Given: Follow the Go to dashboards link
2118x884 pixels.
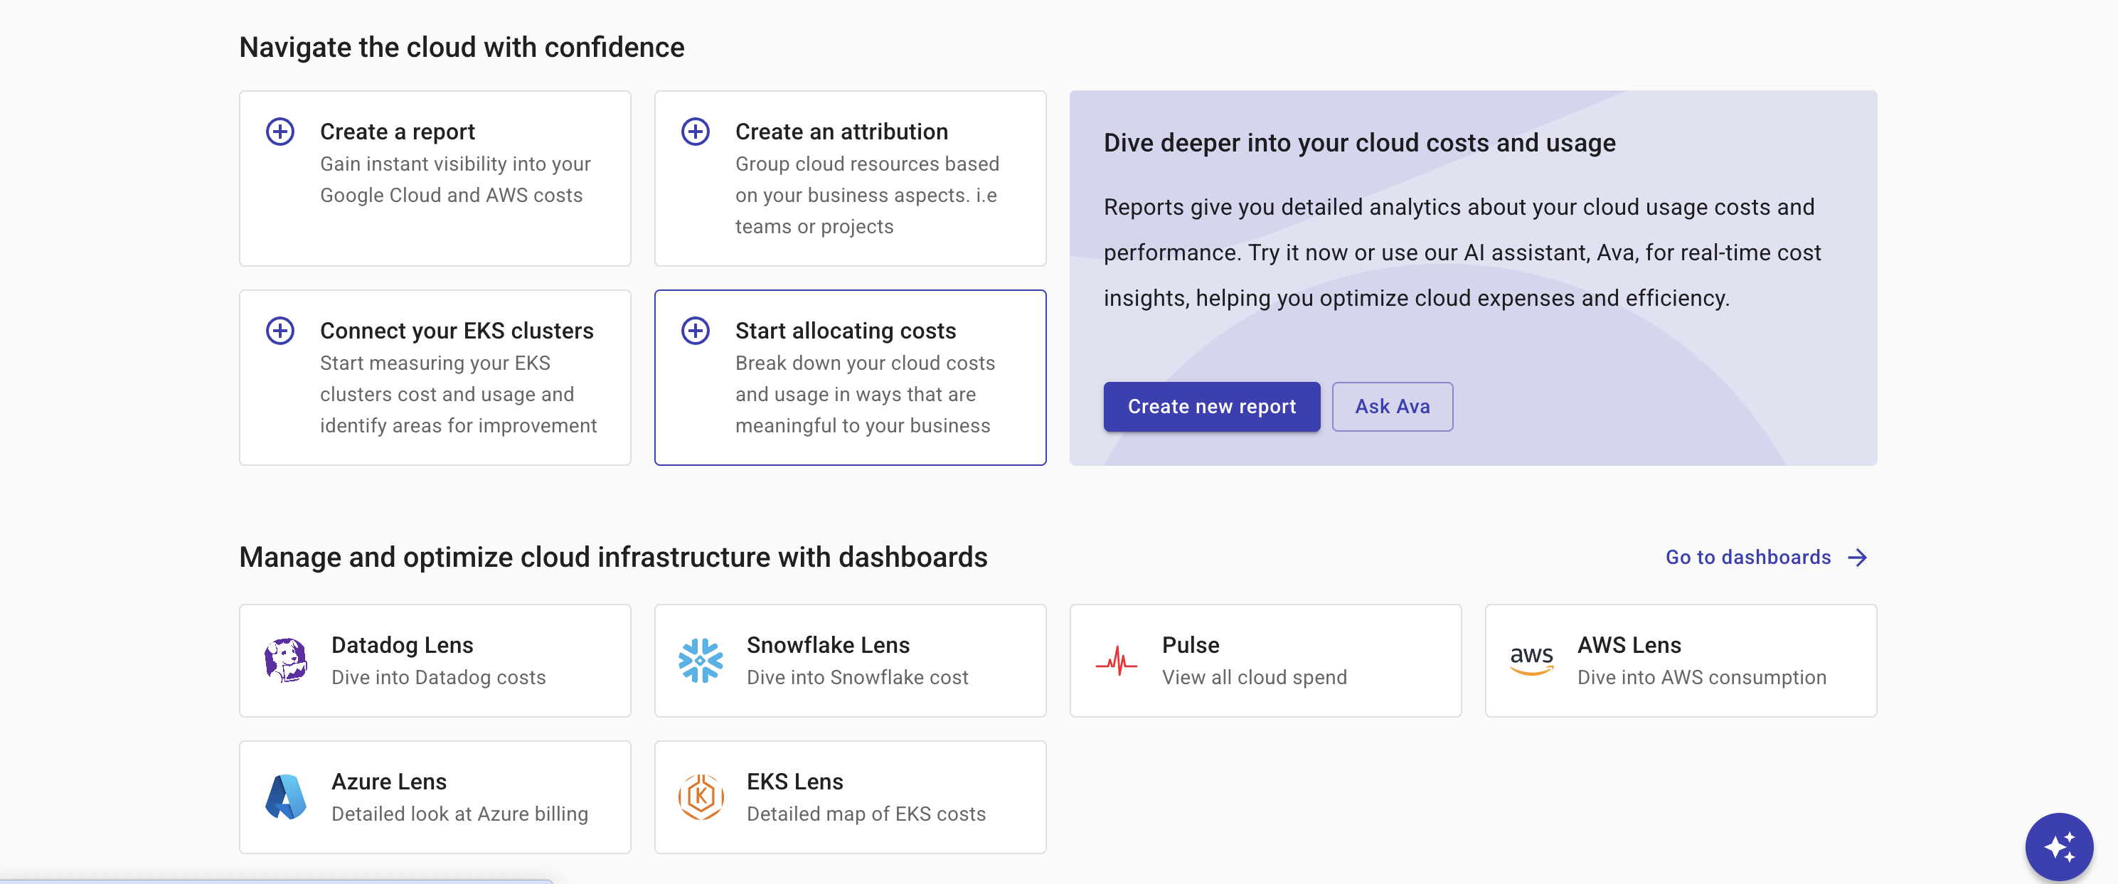Looking at the screenshot, I should pyautogui.click(x=1747, y=558).
